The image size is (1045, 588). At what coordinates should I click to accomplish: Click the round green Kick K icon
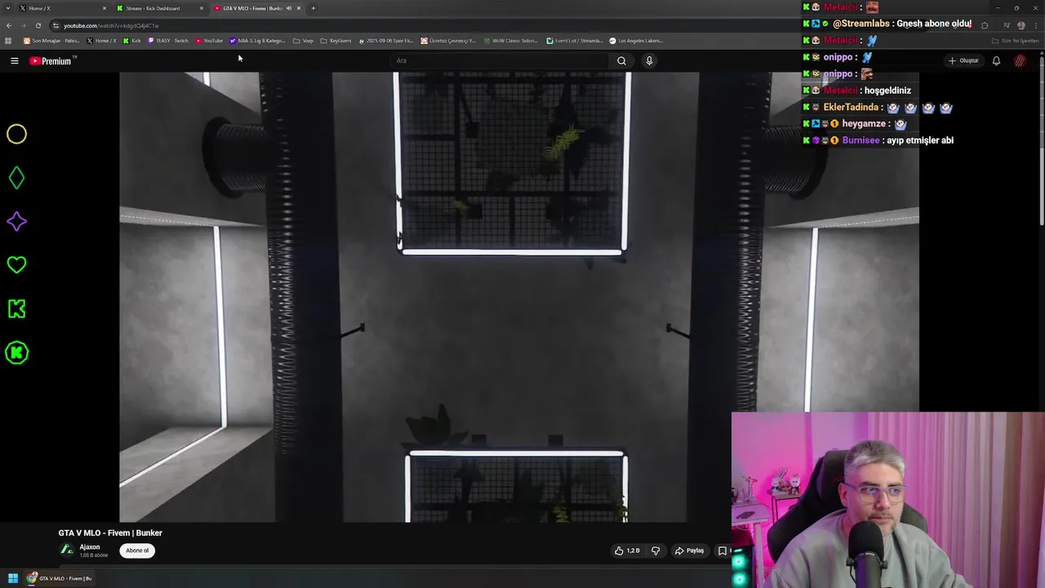(x=16, y=353)
